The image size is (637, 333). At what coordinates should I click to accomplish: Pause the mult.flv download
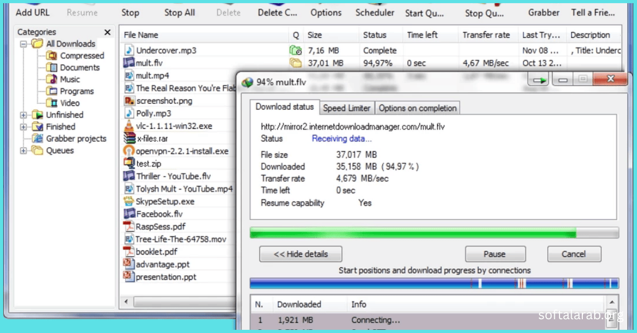495,254
